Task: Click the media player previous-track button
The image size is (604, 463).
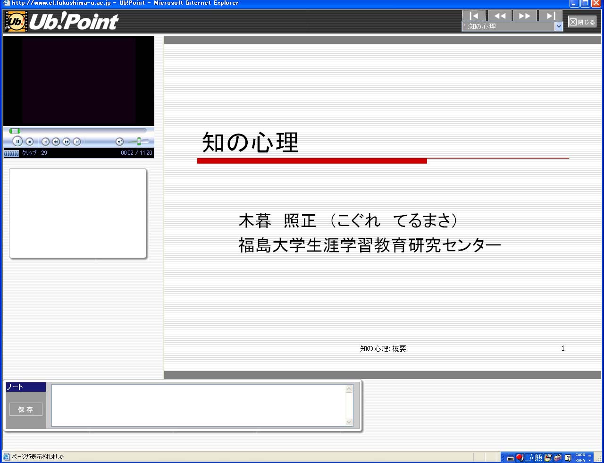Action: pyautogui.click(x=45, y=142)
